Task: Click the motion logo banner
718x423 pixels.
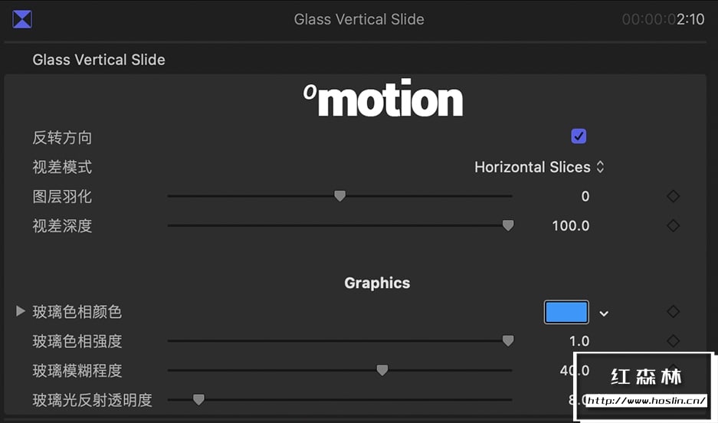Action: point(383,100)
